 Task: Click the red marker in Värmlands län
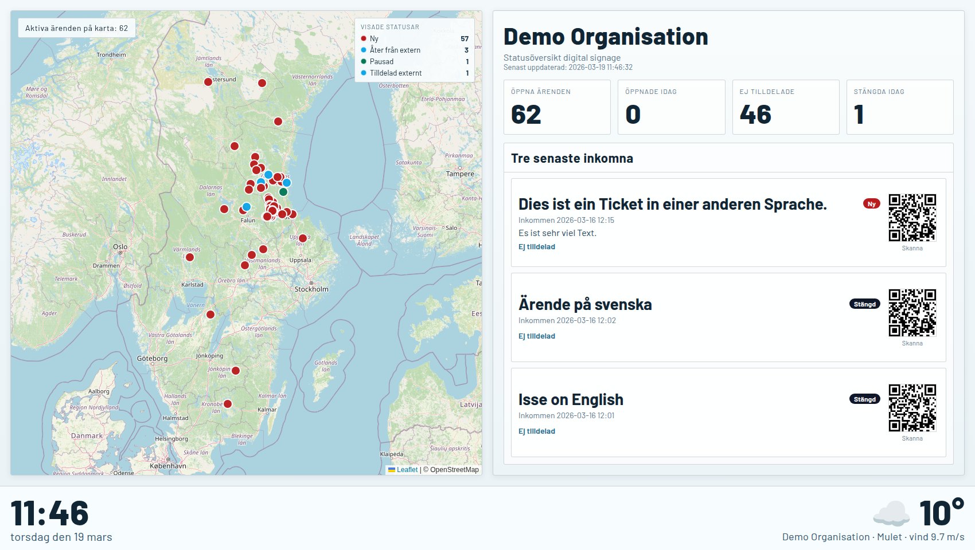click(x=190, y=257)
